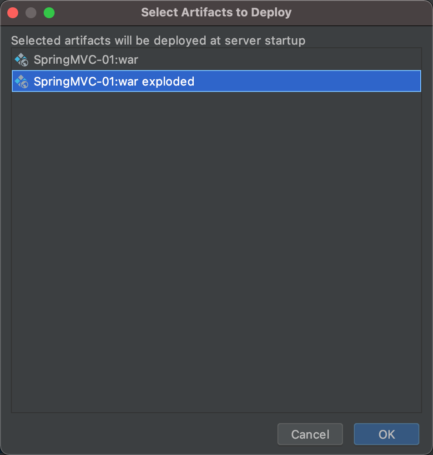Click the 'Select Artifacts to Deploy' title
The image size is (433, 455).
point(216,12)
